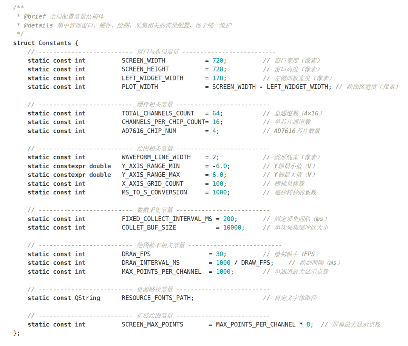The width and height of the screenshot is (408, 346).
Task: Click the value 10000
Action: pos(232,228)
